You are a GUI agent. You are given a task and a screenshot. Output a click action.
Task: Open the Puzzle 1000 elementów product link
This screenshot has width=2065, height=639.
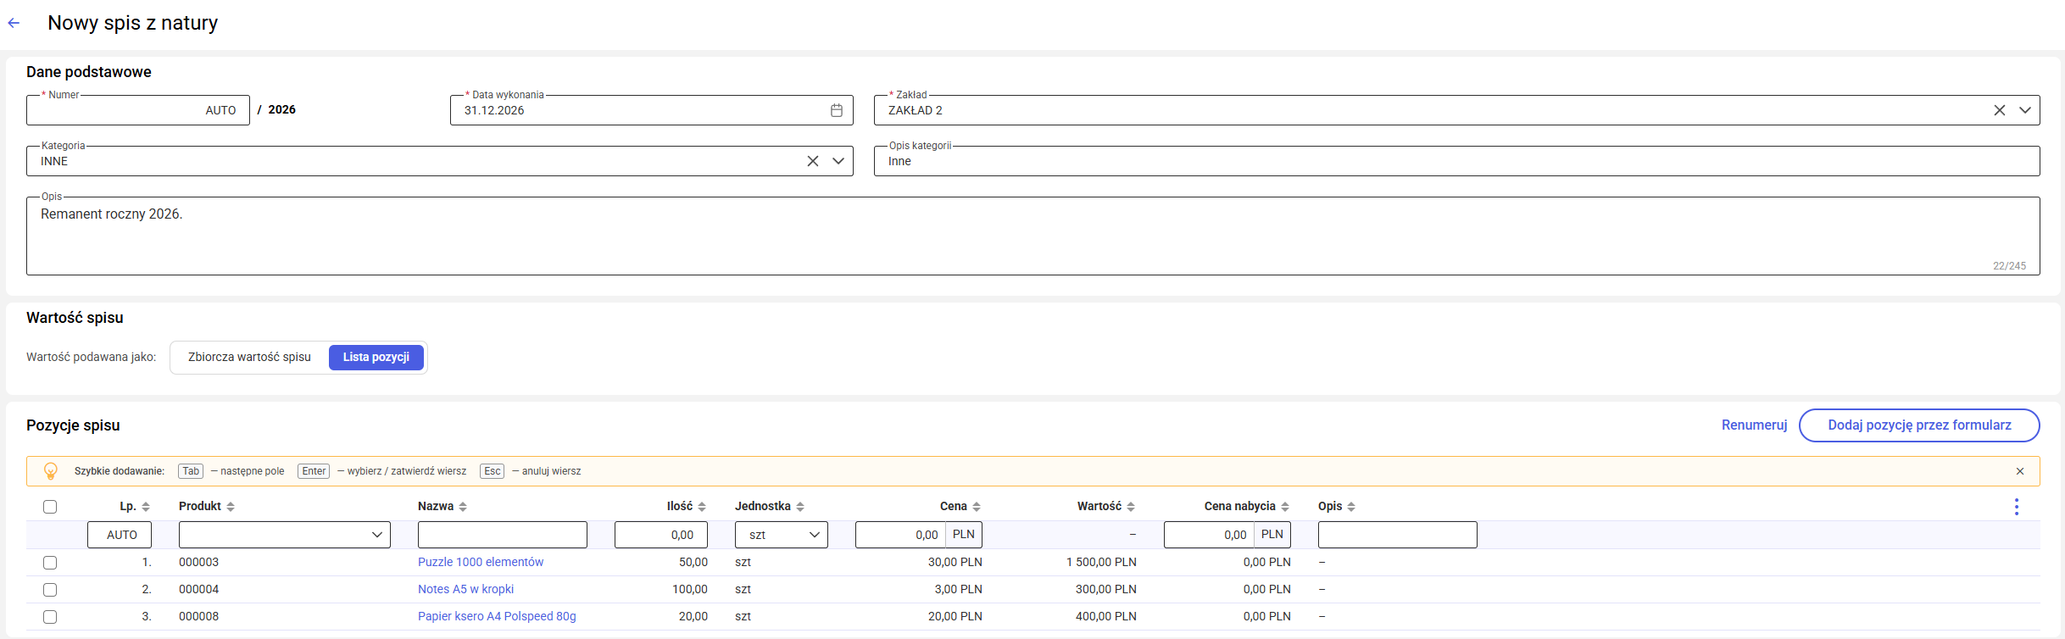pyautogui.click(x=481, y=563)
